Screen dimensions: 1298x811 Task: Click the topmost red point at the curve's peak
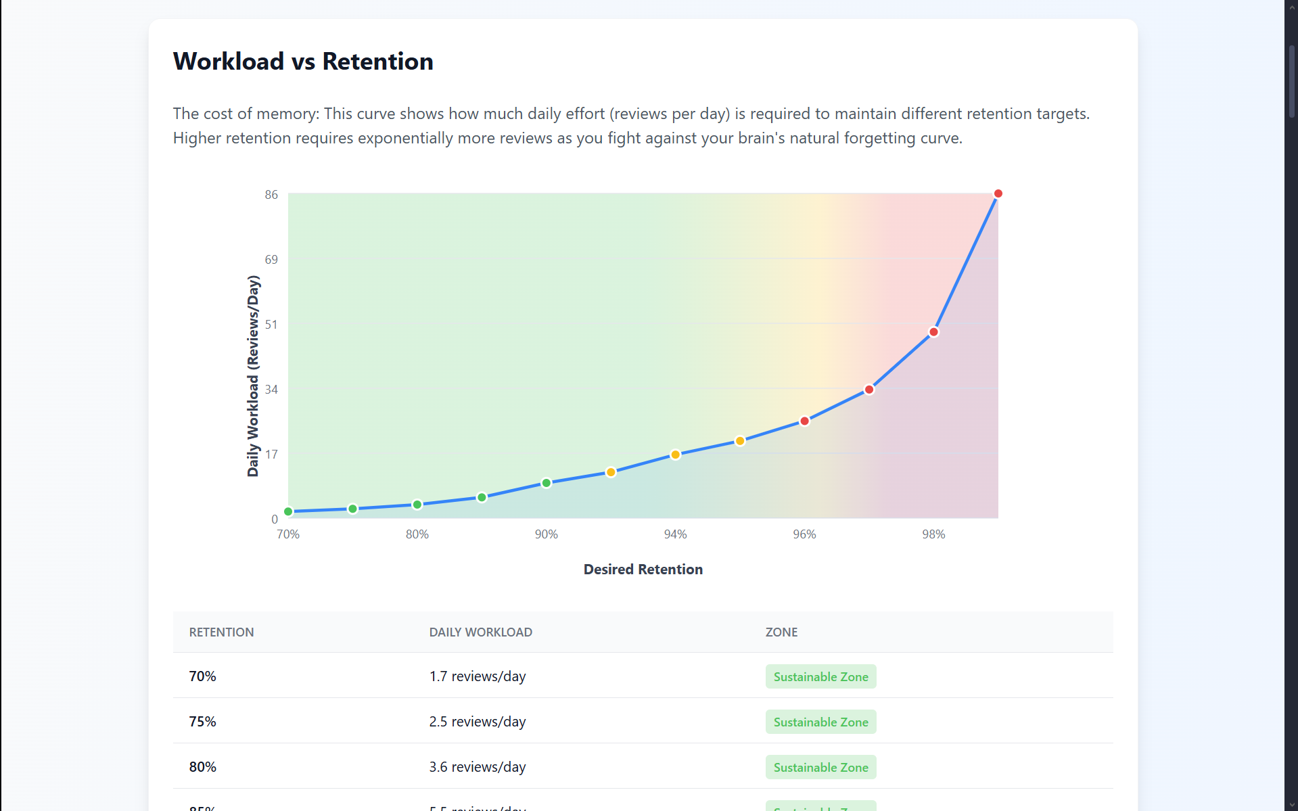click(998, 194)
